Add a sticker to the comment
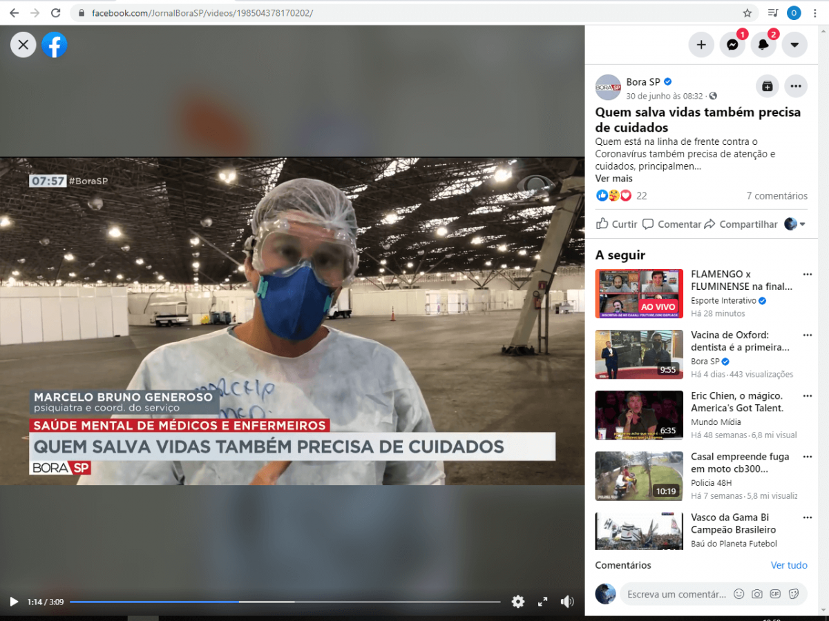 point(794,594)
